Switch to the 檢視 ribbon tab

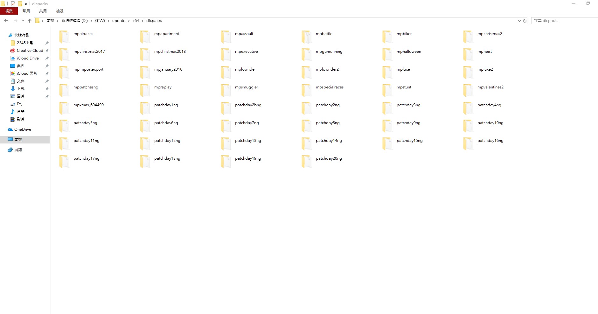(60, 11)
